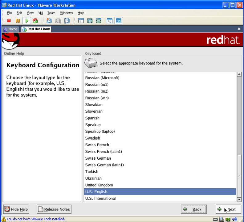Screen dimensions: 244x222
Task: Switch to the Home tab
Action: coord(10,29)
